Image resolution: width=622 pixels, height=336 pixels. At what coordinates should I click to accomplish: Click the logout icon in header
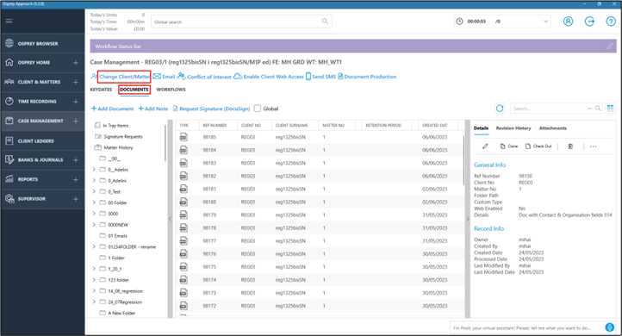pyautogui.click(x=589, y=22)
